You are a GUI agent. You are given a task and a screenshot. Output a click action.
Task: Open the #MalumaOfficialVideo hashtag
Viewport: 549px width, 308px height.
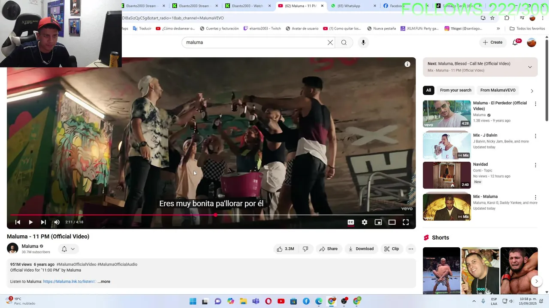point(76,264)
